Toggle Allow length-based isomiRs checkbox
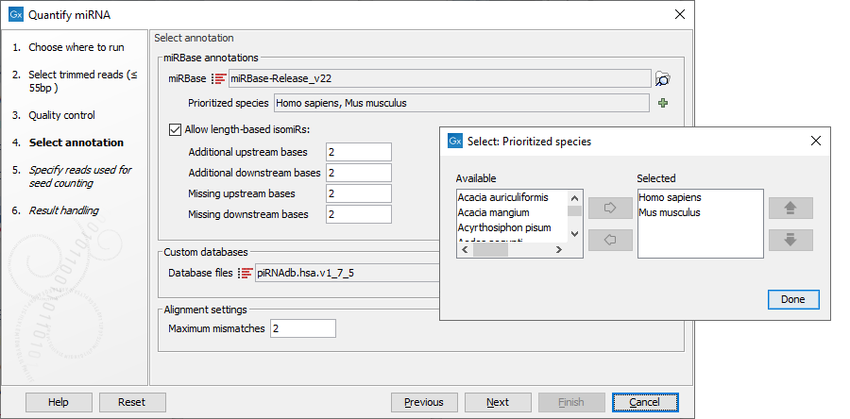 (x=175, y=129)
